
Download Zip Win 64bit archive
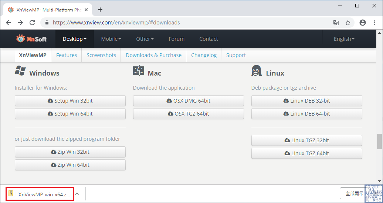pyautogui.click(x=70, y=165)
